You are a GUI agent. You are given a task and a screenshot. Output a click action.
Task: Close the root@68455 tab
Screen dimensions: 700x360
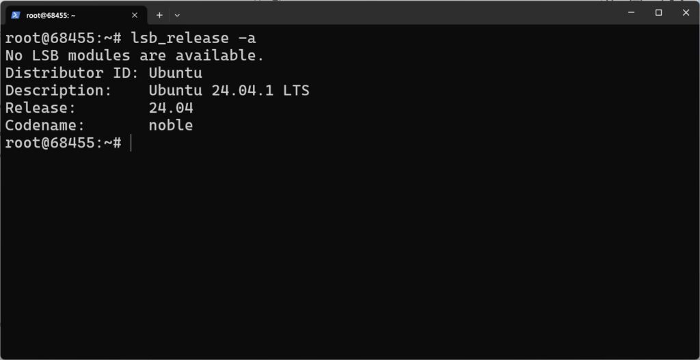[135, 14]
